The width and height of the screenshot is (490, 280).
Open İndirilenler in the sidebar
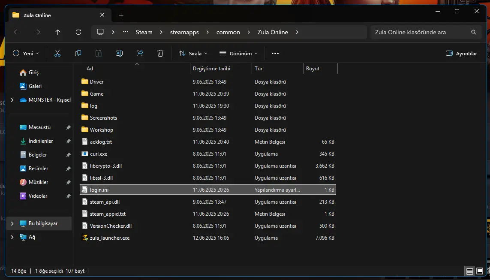coord(41,141)
